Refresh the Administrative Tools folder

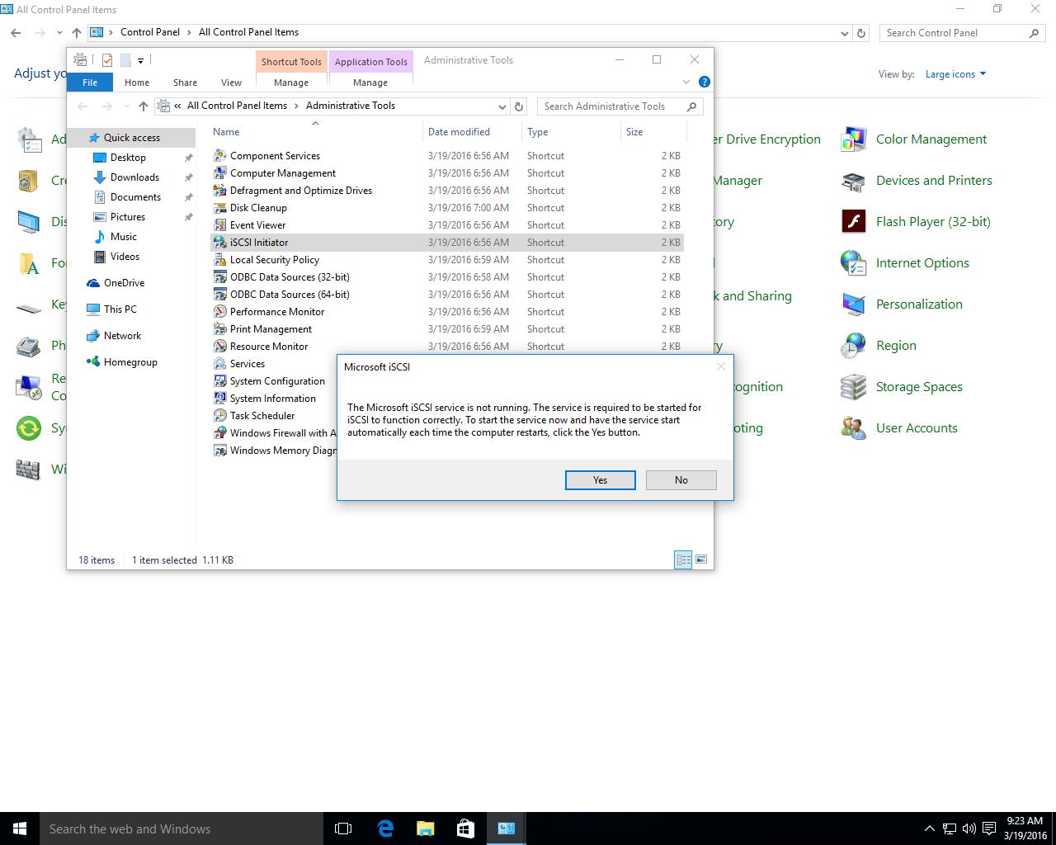pyautogui.click(x=519, y=106)
